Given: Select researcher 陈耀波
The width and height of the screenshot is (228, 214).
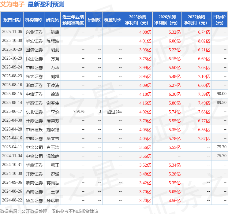Looking at the screenshot, I should [53, 41].
